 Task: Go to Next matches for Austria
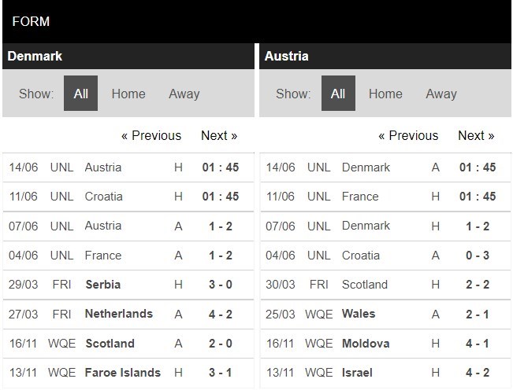click(x=476, y=135)
